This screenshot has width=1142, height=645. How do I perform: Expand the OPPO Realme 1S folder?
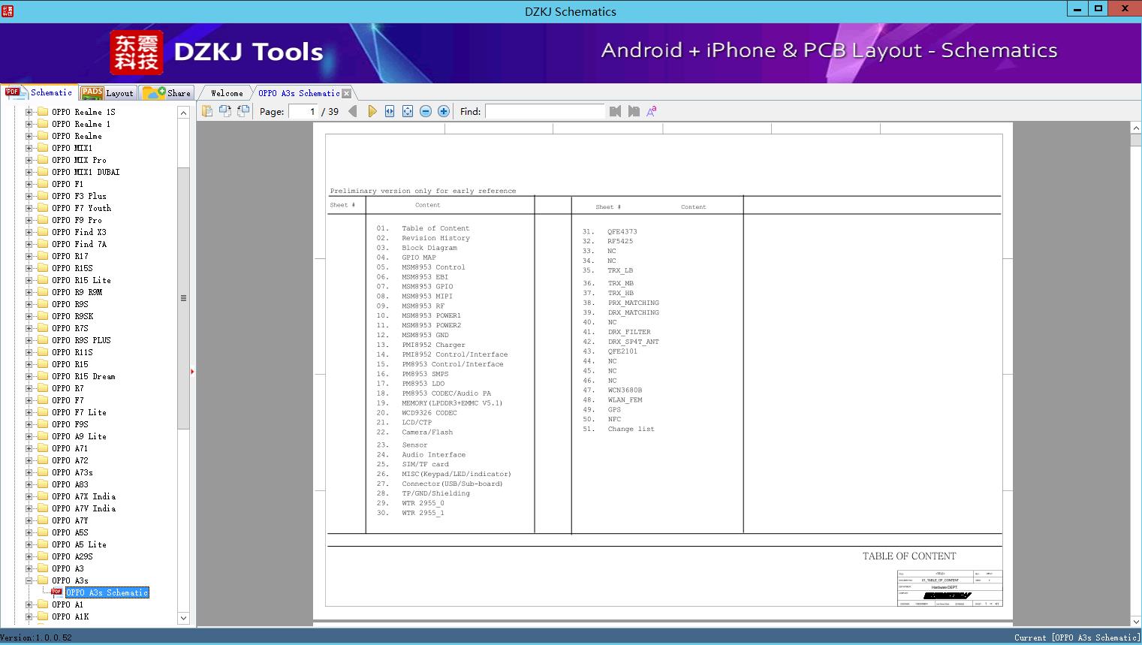point(29,112)
